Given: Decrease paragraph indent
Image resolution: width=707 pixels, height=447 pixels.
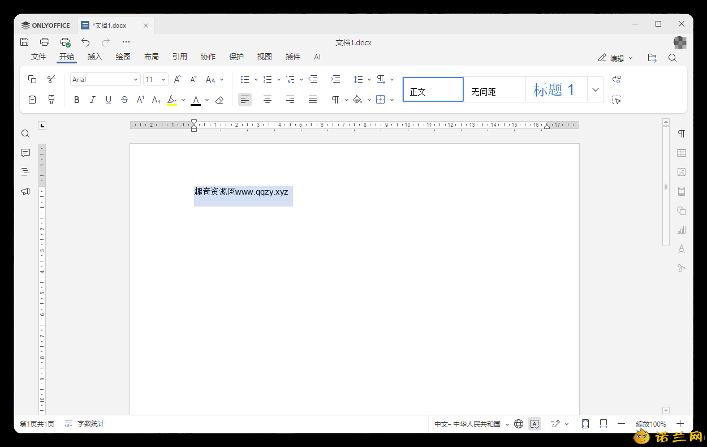Looking at the screenshot, I should (313, 79).
